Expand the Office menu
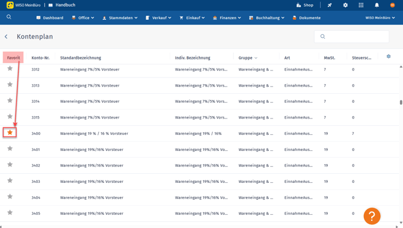The image size is (403, 228). pos(83,17)
